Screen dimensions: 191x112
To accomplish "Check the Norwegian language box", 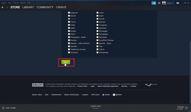I will (x=97, y=31).
